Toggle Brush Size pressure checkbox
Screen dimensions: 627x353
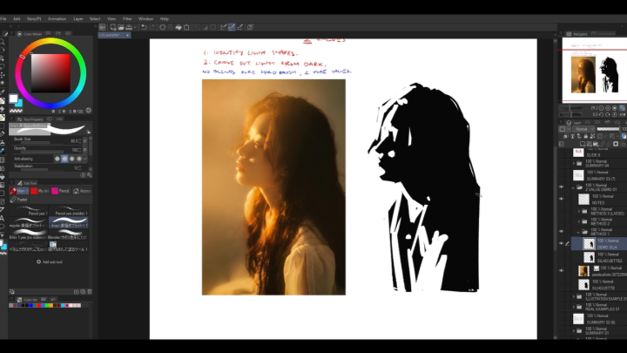pos(85,141)
